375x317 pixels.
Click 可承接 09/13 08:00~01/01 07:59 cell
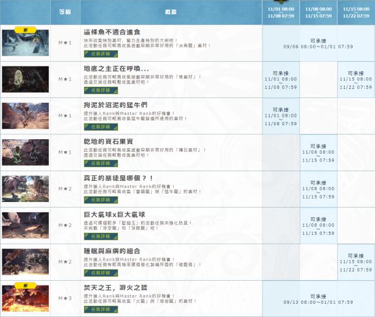(x=318, y=299)
